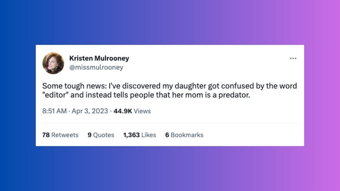Open the 44.9K Views statistic
Viewport: 340px width, 191px height.
(132, 111)
